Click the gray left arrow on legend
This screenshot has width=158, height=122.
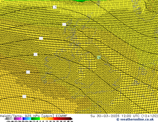(6, 119)
